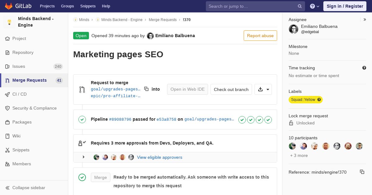Open Repository in the sidebar
This screenshot has width=372, height=195.
(x=34, y=52)
